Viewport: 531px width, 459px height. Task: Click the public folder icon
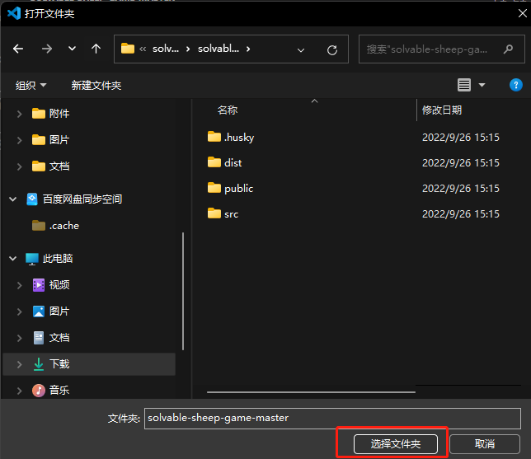(x=214, y=188)
